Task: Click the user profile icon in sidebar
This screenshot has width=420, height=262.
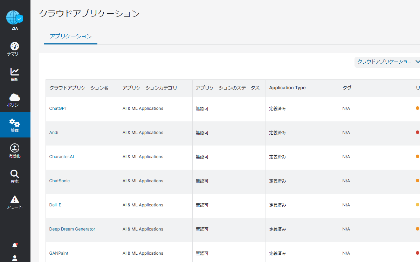Action: tap(15, 258)
